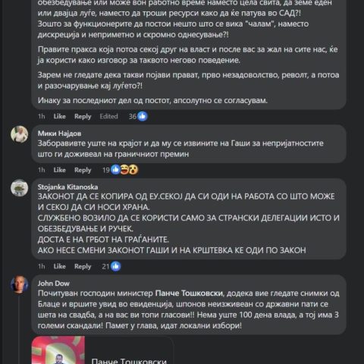Open Мики Најдов's profile name link

pyautogui.click(x=59, y=133)
